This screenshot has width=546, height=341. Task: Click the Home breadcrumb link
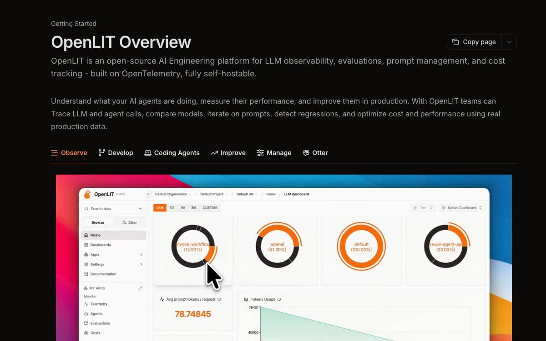point(271,194)
